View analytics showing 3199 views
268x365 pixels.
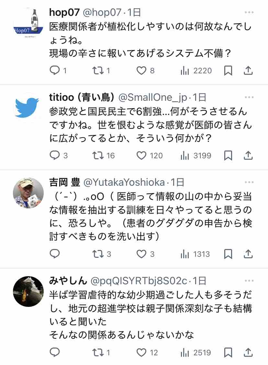click(x=196, y=155)
